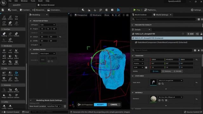The image size is (203, 114).
Task: Open the Wireframe view mode menu
Action: 96,15
